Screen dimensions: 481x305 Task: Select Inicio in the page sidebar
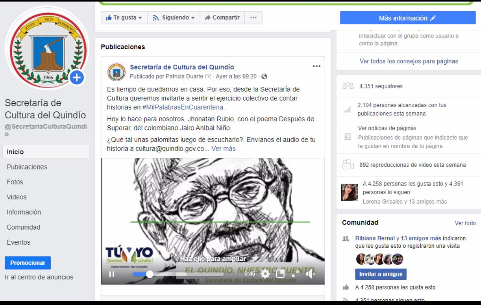pos(46,152)
